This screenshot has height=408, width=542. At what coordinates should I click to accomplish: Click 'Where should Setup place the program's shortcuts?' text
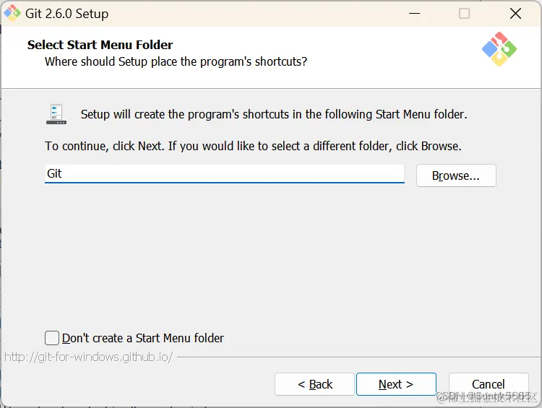[x=176, y=61]
